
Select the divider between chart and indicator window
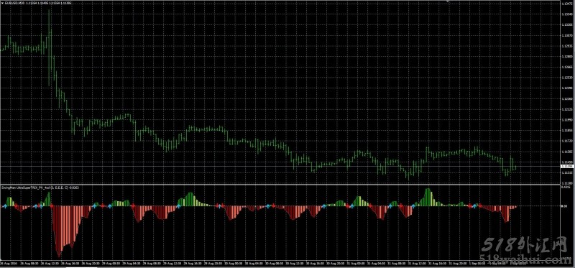280,184
